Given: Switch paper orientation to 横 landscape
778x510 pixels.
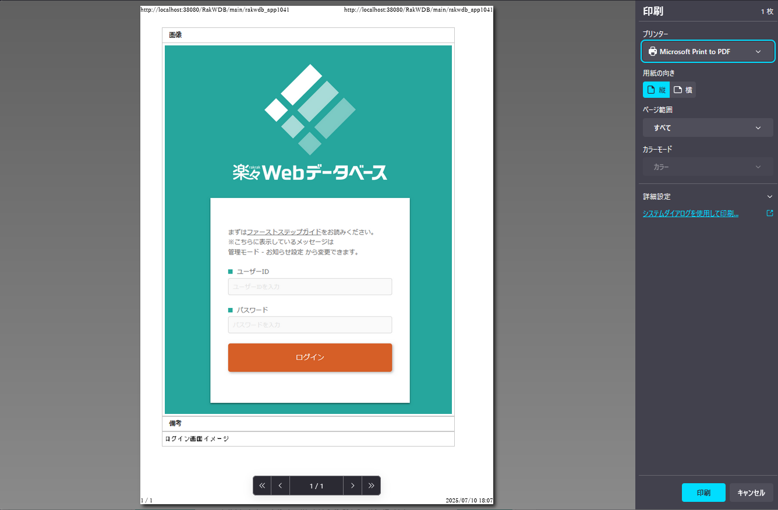Looking at the screenshot, I should click(683, 89).
